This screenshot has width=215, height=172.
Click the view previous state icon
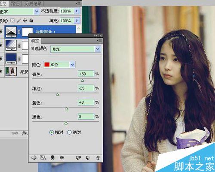tap(78, 158)
